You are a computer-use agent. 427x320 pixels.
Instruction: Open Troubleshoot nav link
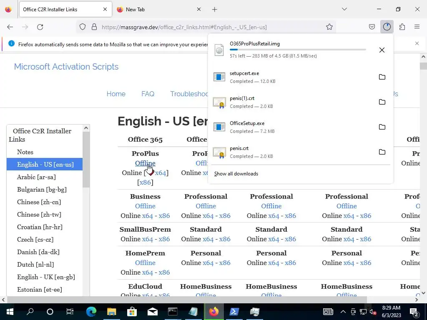(189, 94)
